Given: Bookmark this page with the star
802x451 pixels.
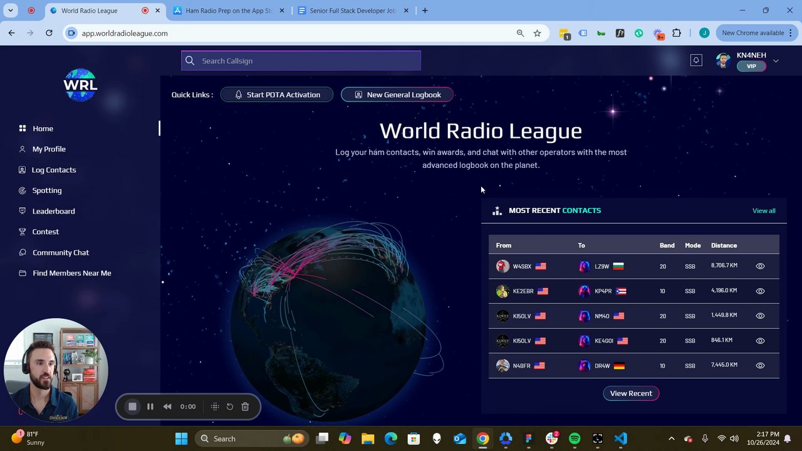Looking at the screenshot, I should tap(537, 33).
